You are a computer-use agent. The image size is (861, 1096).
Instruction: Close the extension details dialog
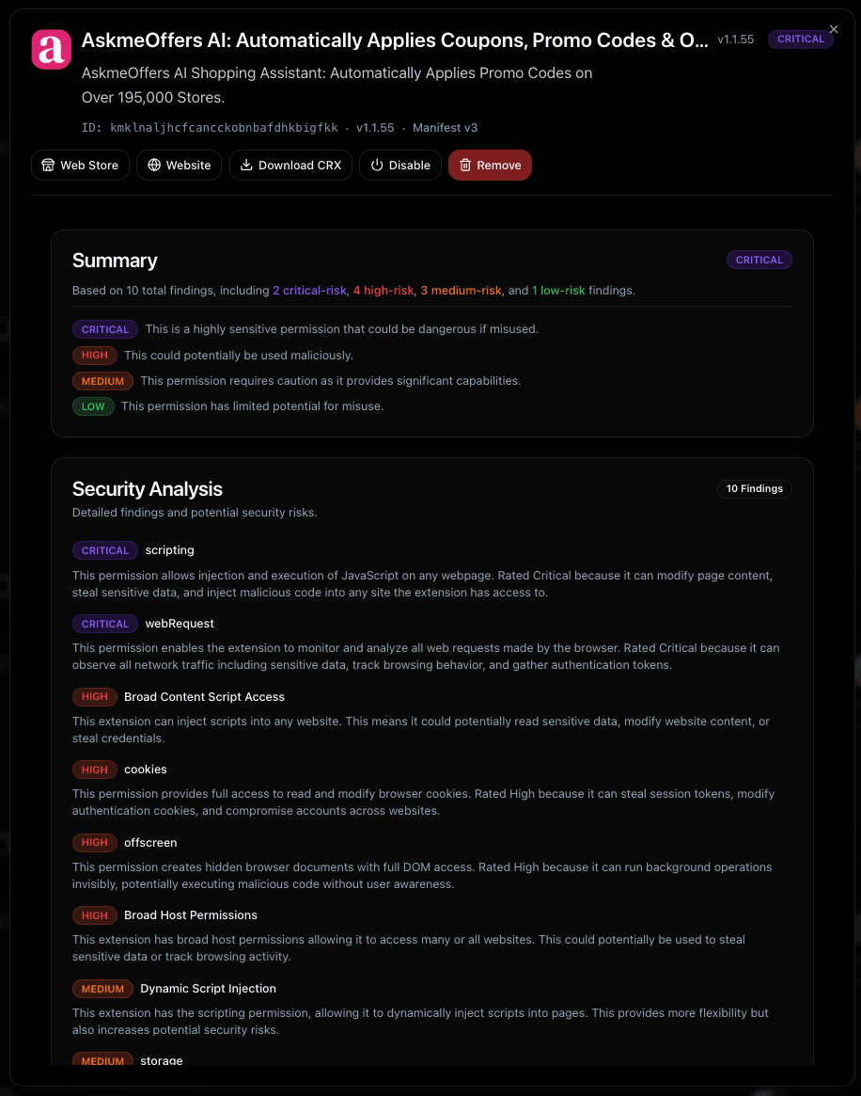click(834, 30)
